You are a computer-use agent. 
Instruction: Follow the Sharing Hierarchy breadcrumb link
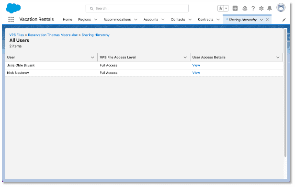coord(96,35)
